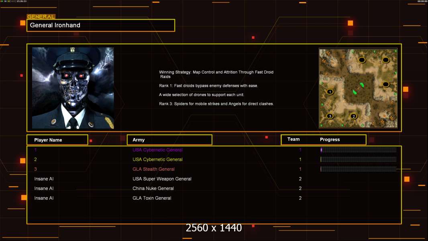This screenshot has width=428, height=241.
Task: Select the red player name '3'
Action: pos(35,169)
